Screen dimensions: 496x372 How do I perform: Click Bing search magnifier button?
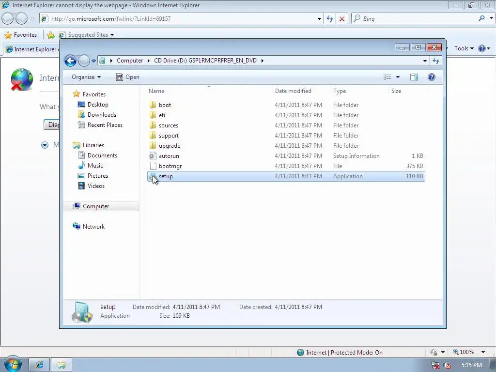pos(482,18)
